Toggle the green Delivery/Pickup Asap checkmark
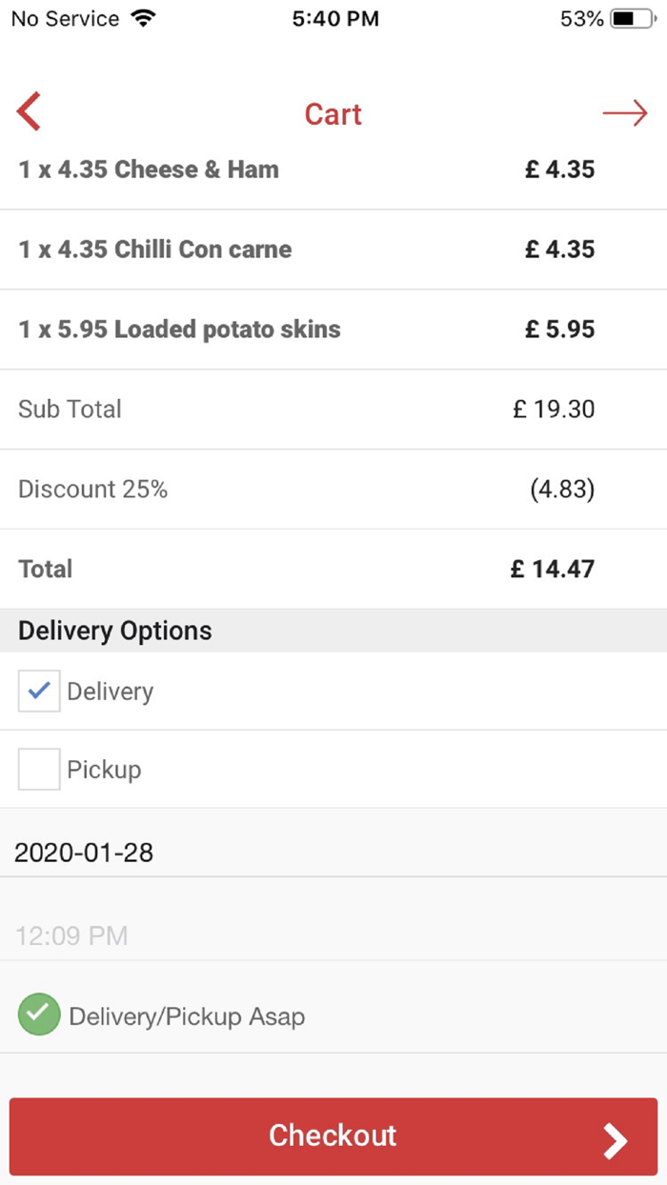 click(x=39, y=1014)
